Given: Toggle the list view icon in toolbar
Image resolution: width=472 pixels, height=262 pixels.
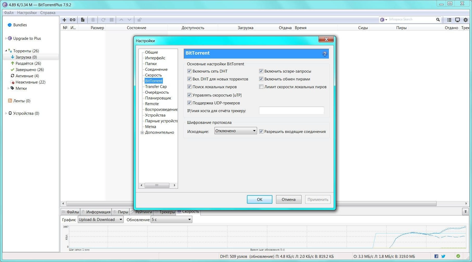Looking at the screenshot, I should (449, 20).
